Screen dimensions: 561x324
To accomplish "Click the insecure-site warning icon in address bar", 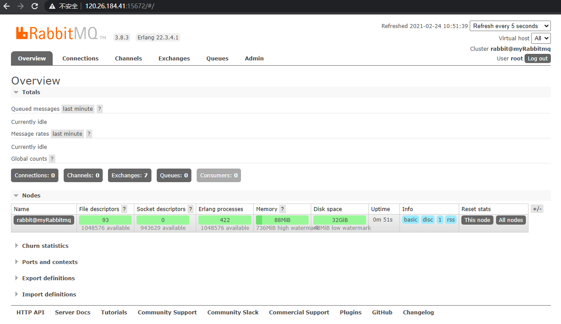I will [x=52, y=6].
